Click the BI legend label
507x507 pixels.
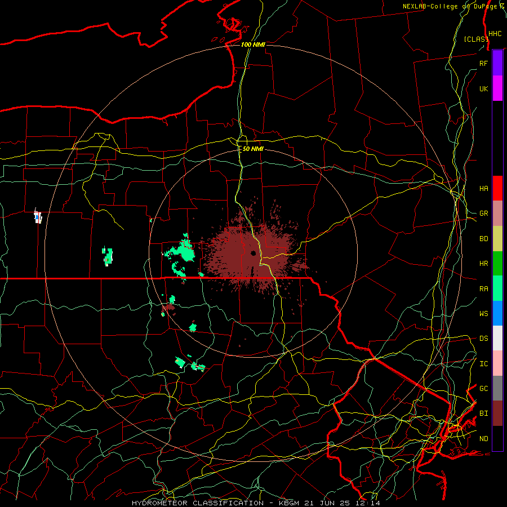point(483,413)
